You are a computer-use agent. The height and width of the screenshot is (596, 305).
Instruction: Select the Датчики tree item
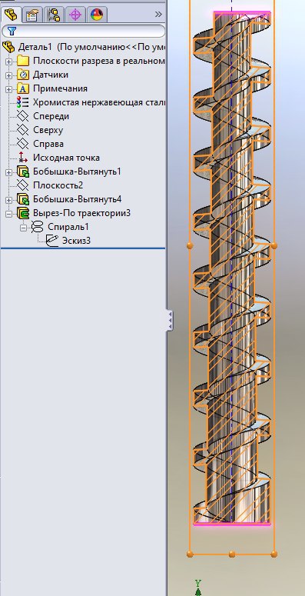click(x=51, y=75)
